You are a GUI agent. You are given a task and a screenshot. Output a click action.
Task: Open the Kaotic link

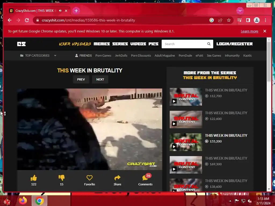(x=247, y=56)
